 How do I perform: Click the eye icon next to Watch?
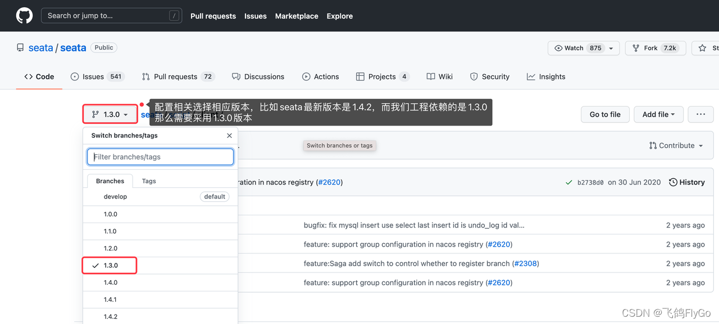point(560,48)
